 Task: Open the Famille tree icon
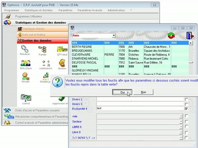click(x=42, y=49)
